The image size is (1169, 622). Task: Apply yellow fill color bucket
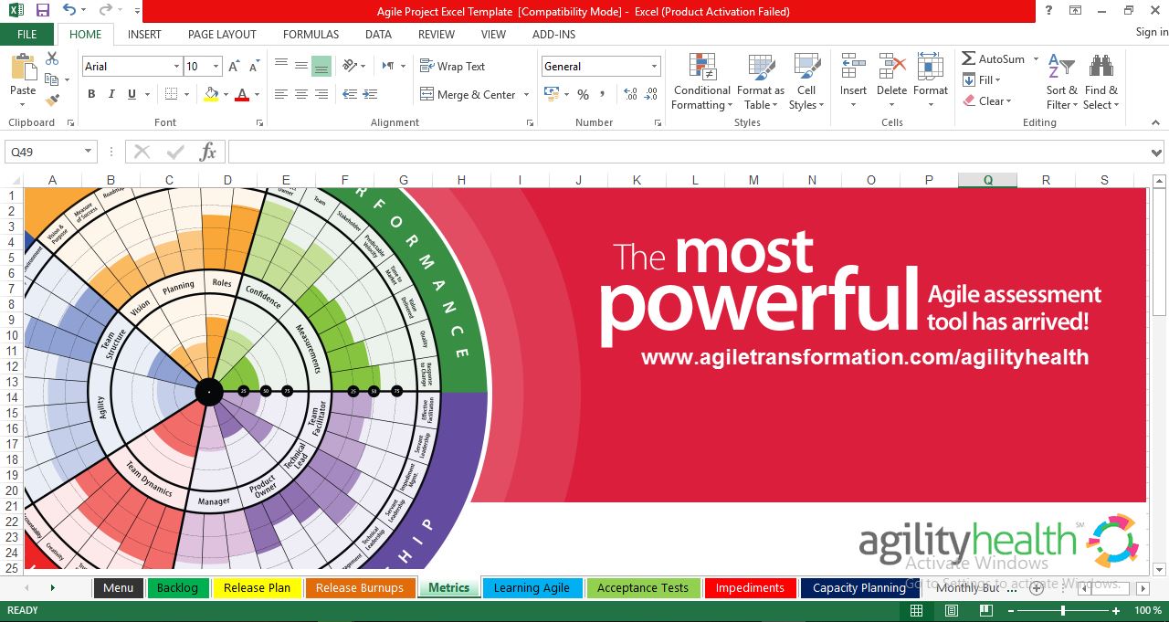[211, 94]
